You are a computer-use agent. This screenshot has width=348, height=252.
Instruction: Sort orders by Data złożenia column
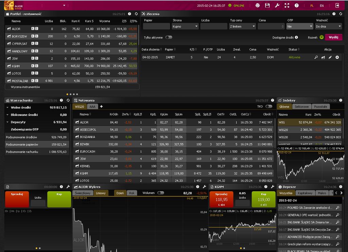click(152, 49)
